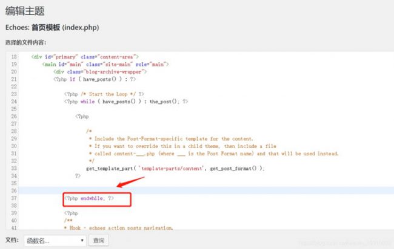Place cursor on the endwhile line

point(88,198)
